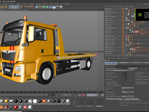Select the Radiator object row
Screen dimensions: 149x112
click(110, 30)
